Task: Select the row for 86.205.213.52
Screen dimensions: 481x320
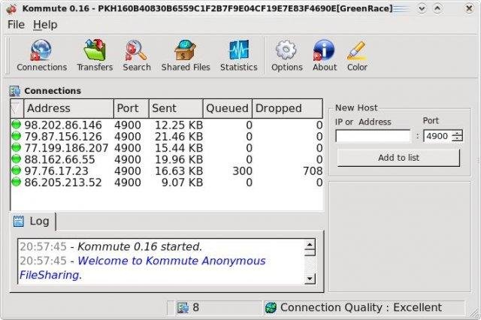Action: pos(167,182)
